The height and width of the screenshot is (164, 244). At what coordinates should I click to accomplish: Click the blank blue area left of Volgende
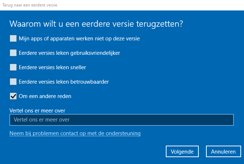tap(91, 151)
